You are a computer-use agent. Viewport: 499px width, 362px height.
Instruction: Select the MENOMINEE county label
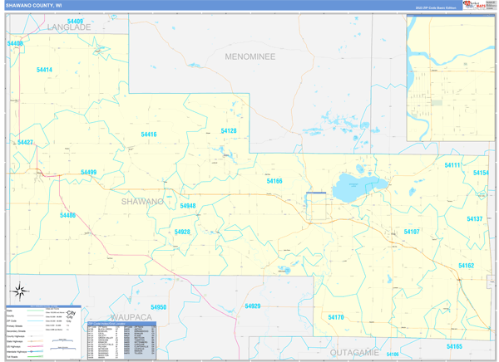point(254,56)
